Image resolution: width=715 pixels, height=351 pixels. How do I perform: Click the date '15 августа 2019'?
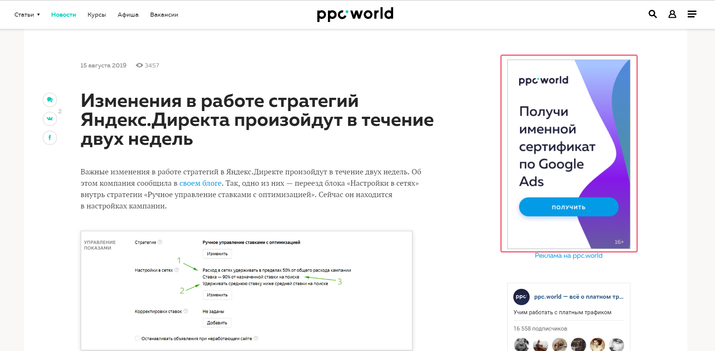[103, 65]
